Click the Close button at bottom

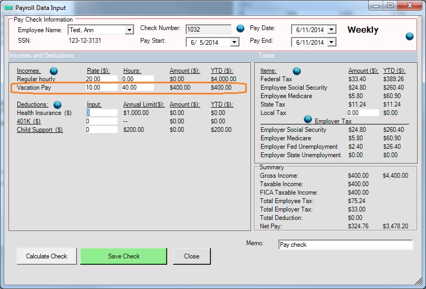191,256
